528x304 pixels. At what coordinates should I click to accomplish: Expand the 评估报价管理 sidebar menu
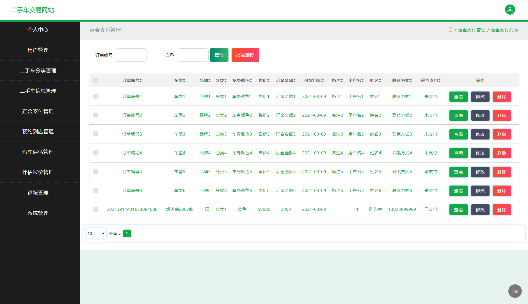click(40, 172)
